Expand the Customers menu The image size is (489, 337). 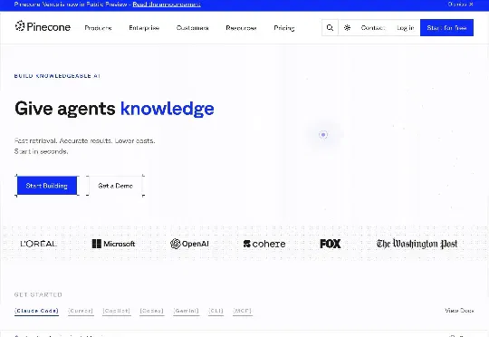pyautogui.click(x=192, y=28)
